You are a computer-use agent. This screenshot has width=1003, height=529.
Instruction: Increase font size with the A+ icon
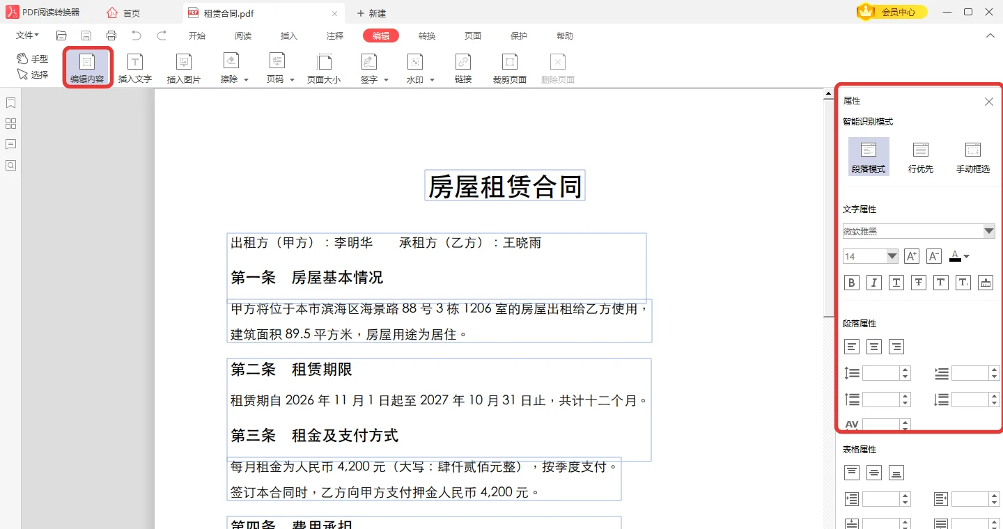coord(912,256)
